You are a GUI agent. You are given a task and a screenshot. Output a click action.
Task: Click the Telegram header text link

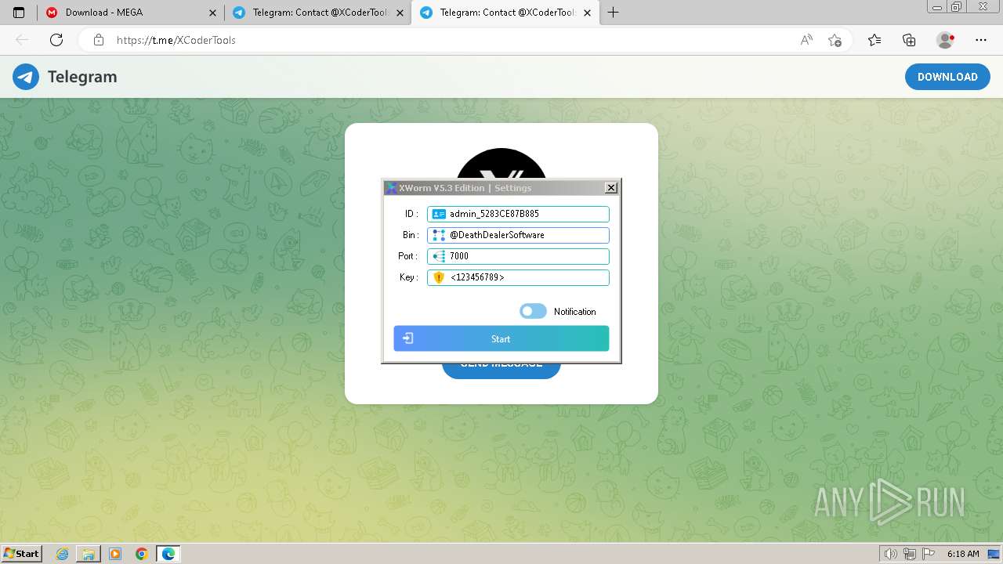coord(82,77)
